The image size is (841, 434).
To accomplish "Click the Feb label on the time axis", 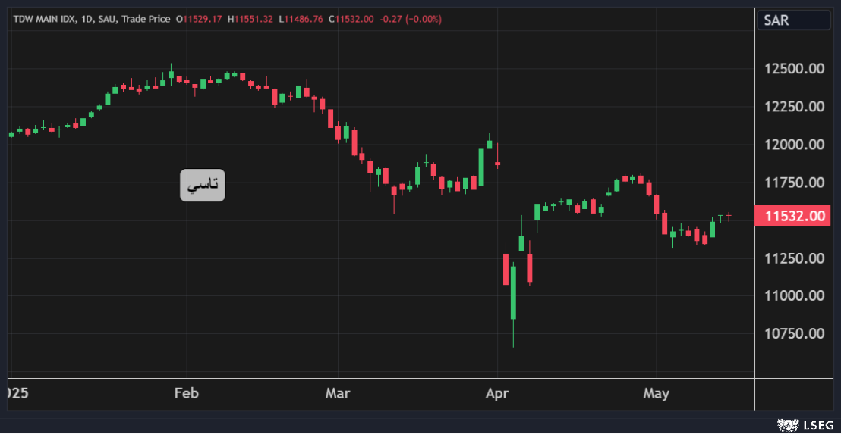I will coord(186,393).
